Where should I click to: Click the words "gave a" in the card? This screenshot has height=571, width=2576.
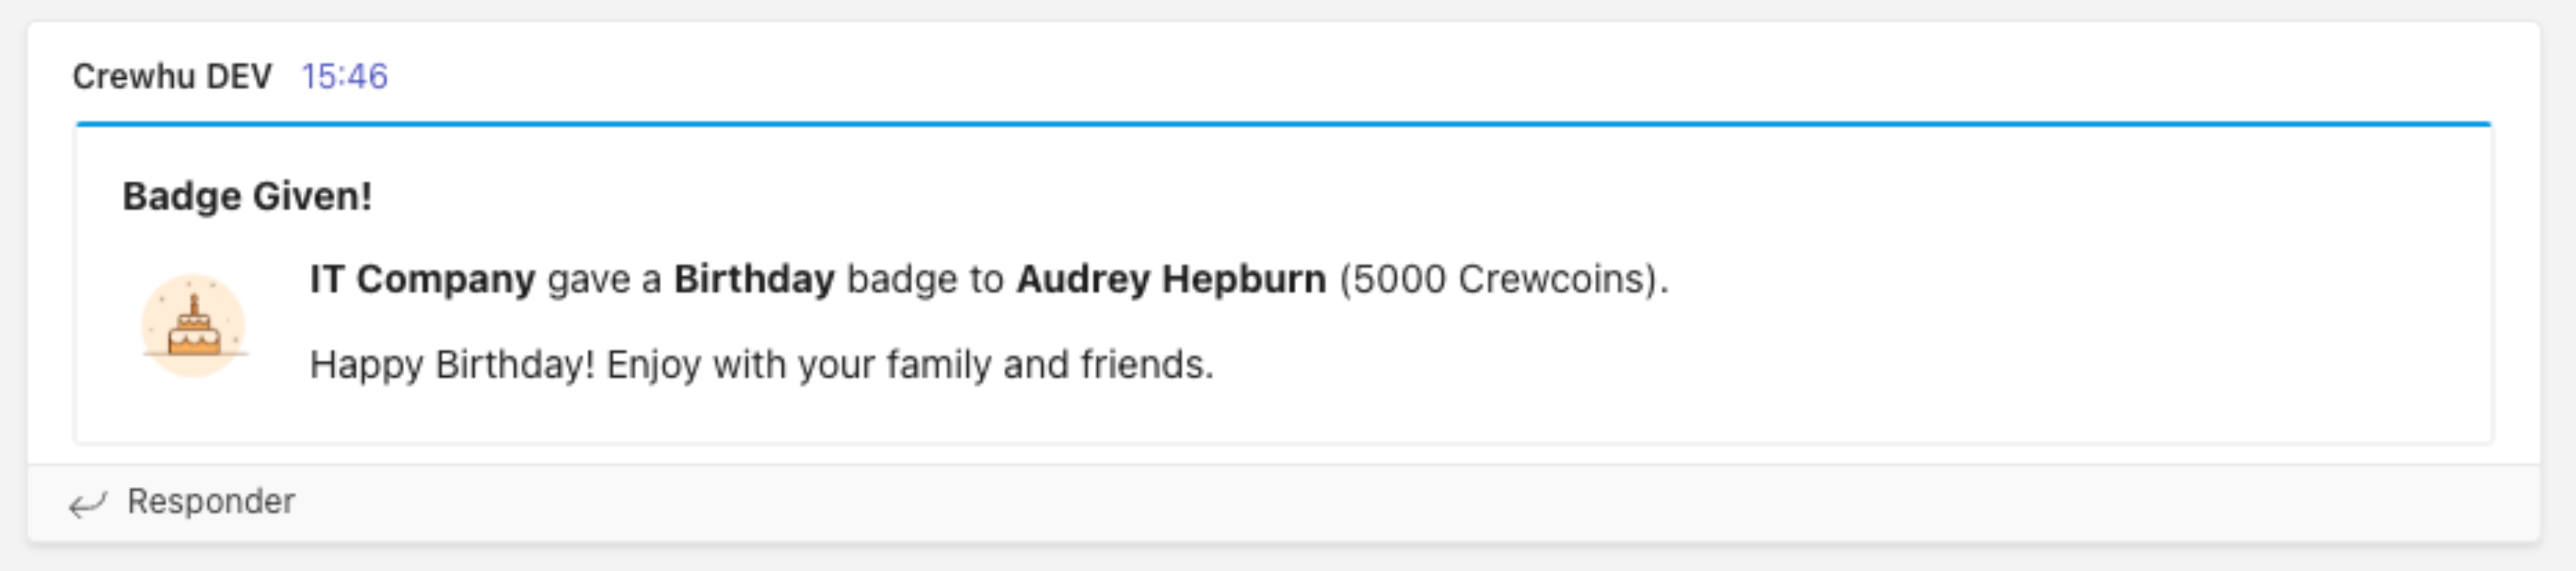(x=605, y=279)
